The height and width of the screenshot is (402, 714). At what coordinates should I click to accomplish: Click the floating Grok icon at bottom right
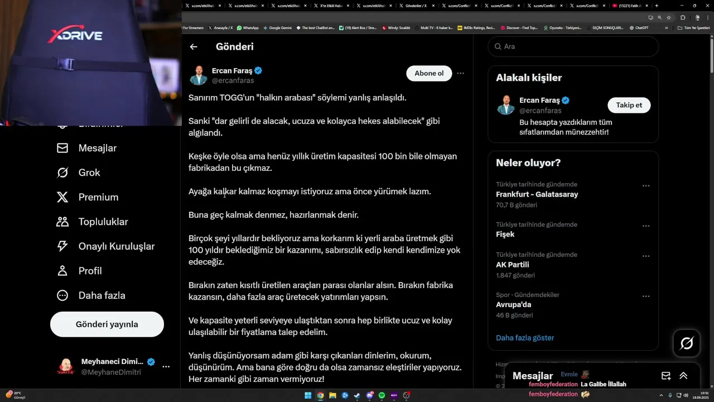[x=687, y=343]
